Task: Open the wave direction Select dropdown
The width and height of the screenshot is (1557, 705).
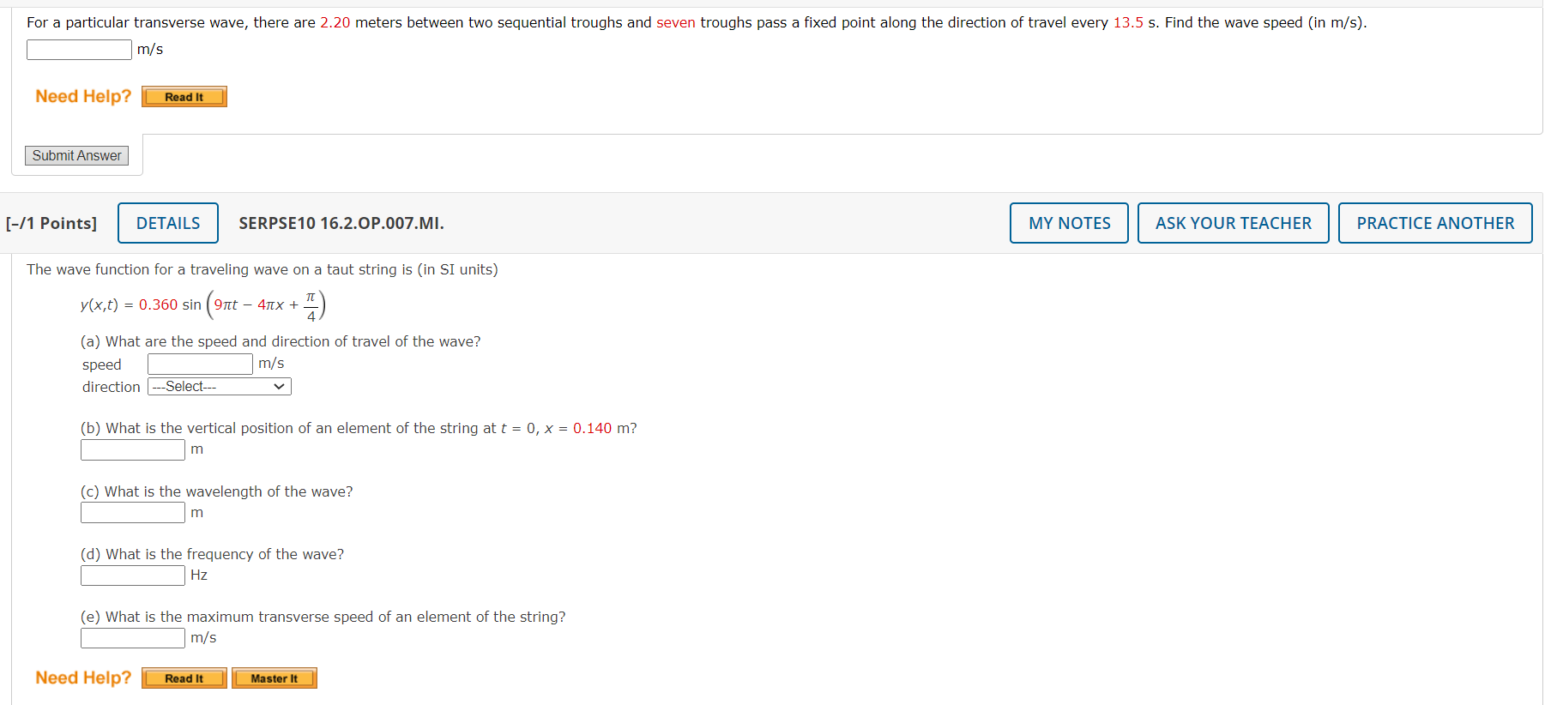Action: pos(218,386)
